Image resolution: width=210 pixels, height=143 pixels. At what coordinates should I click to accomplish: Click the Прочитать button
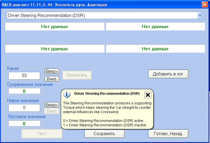[x=77, y=75]
